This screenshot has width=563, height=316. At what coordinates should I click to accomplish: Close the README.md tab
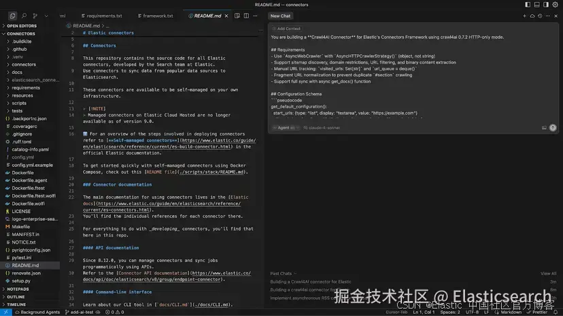click(x=226, y=16)
